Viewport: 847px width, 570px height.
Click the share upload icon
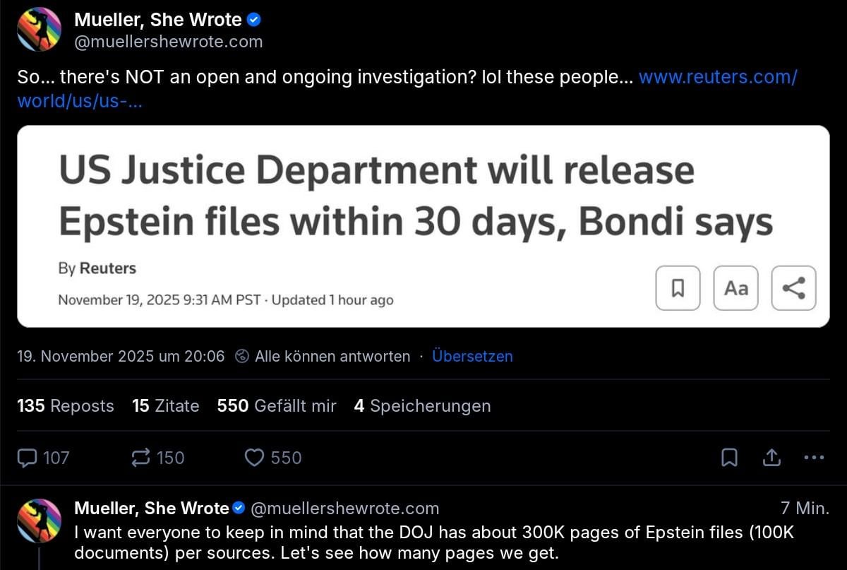pos(771,458)
